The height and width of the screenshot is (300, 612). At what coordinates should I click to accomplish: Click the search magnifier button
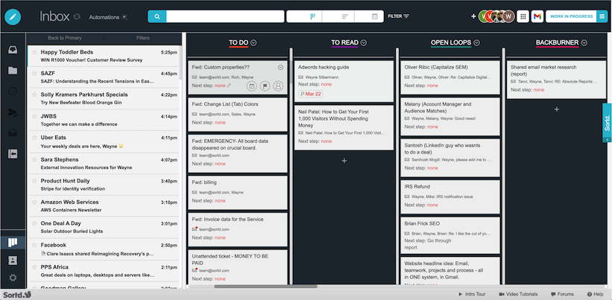(x=157, y=16)
